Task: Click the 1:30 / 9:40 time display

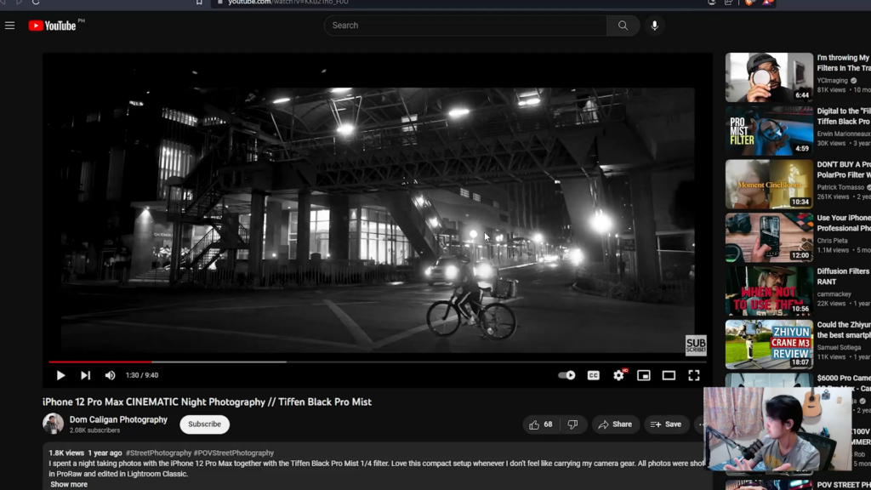Action: (x=142, y=375)
